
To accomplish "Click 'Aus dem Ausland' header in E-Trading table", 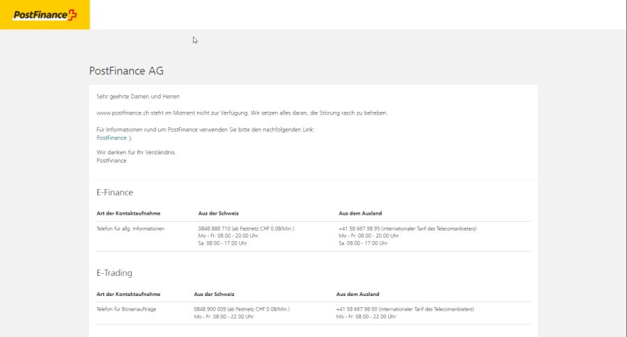I will tap(357, 295).
